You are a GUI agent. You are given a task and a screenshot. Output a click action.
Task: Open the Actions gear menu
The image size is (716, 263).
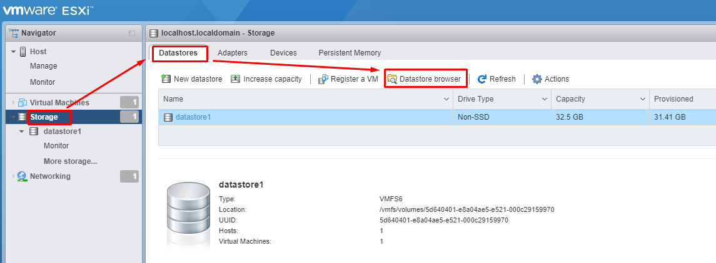(x=537, y=79)
